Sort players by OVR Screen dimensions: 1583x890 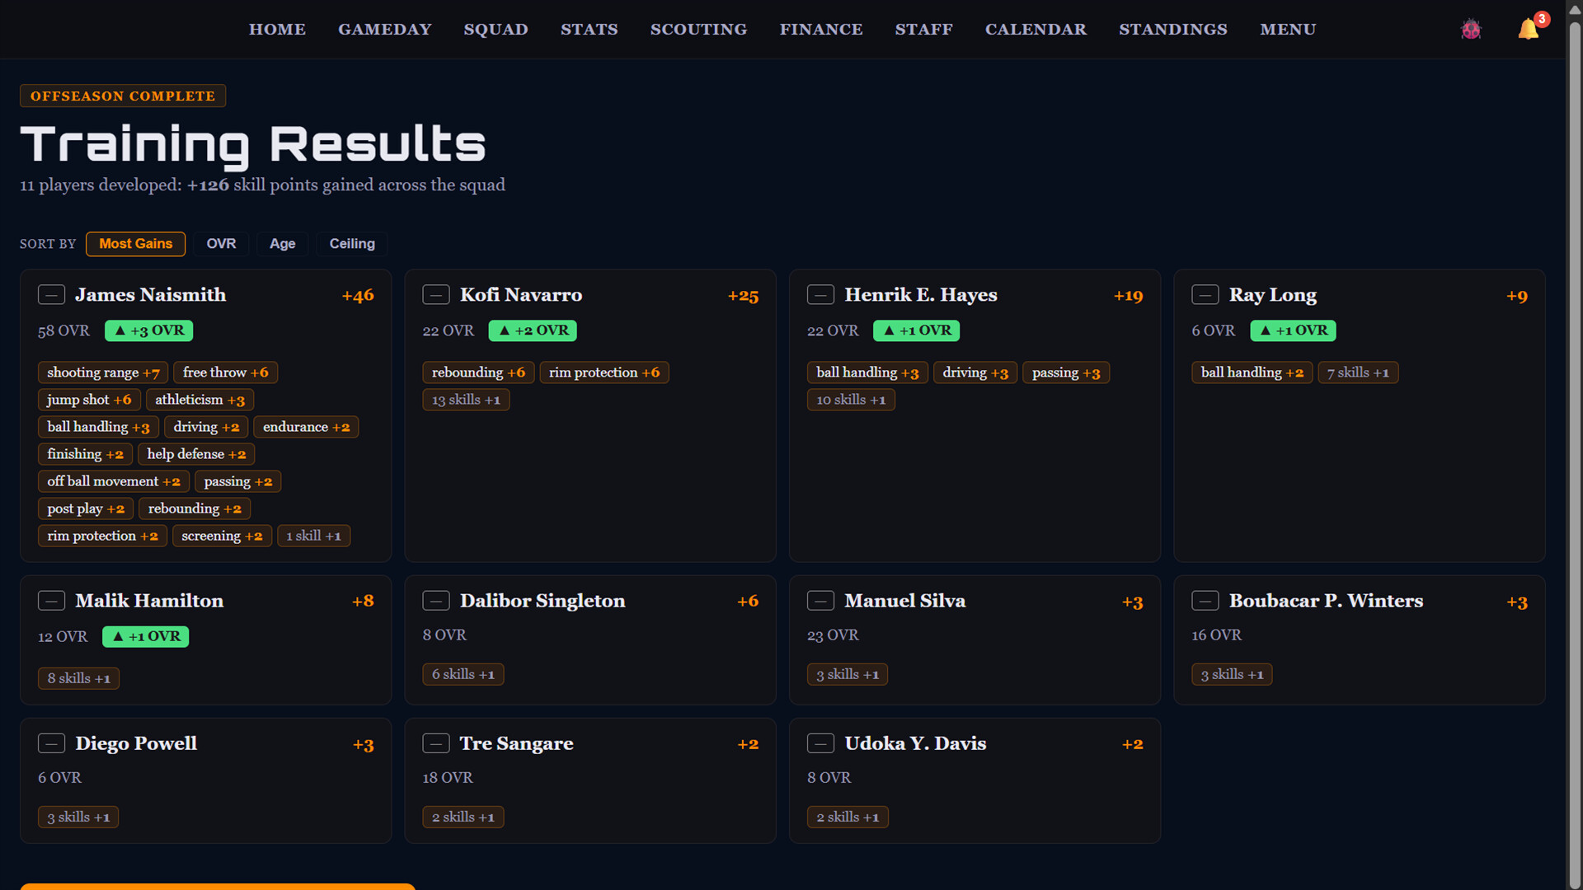pos(221,244)
